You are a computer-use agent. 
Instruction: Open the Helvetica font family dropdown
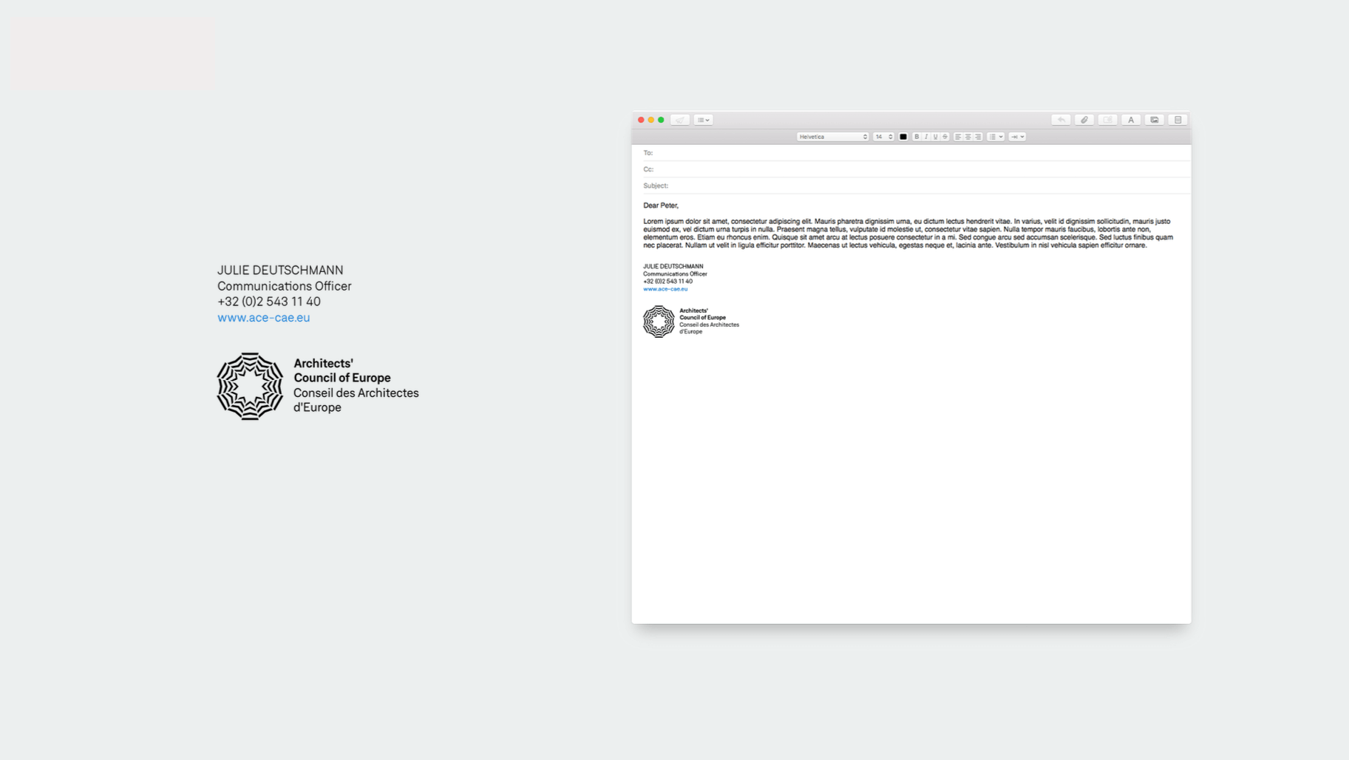tap(832, 137)
